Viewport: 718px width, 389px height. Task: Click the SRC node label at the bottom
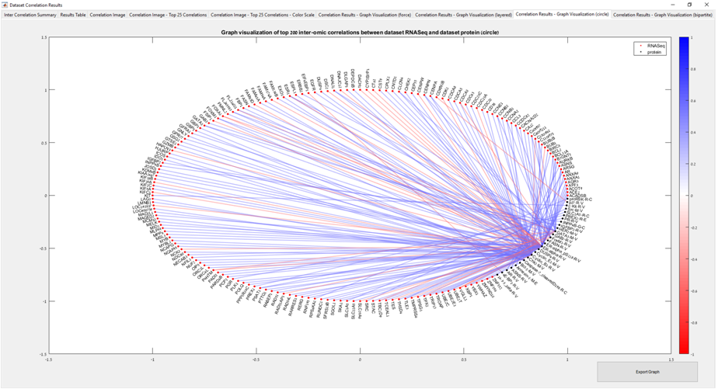(x=367, y=307)
